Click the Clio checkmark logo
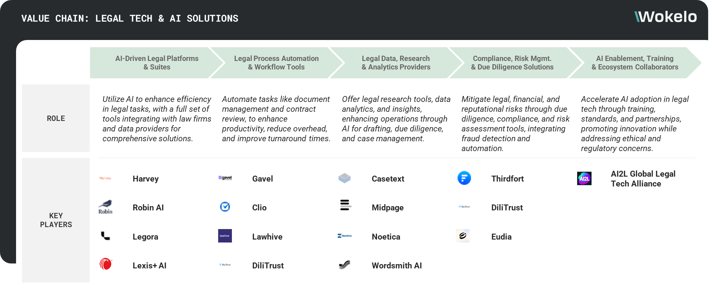The height and width of the screenshot is (291, 717). 225,207
